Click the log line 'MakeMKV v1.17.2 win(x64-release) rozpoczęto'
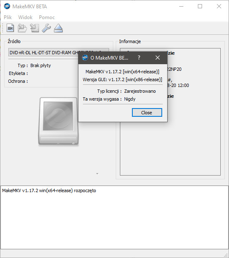 49,190
